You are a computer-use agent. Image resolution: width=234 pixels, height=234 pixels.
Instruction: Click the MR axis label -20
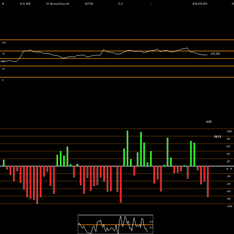pos(228,176)
